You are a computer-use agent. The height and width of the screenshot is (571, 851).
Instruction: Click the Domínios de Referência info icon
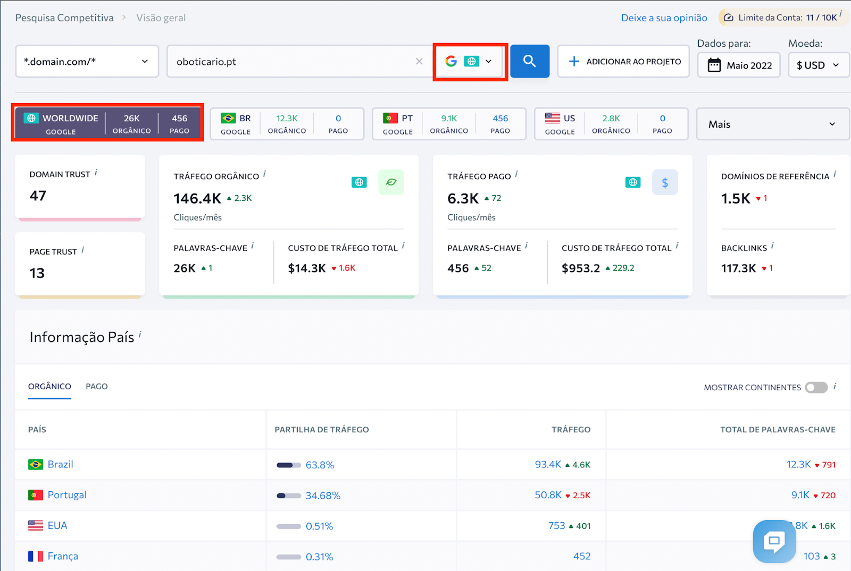point(835,174)
